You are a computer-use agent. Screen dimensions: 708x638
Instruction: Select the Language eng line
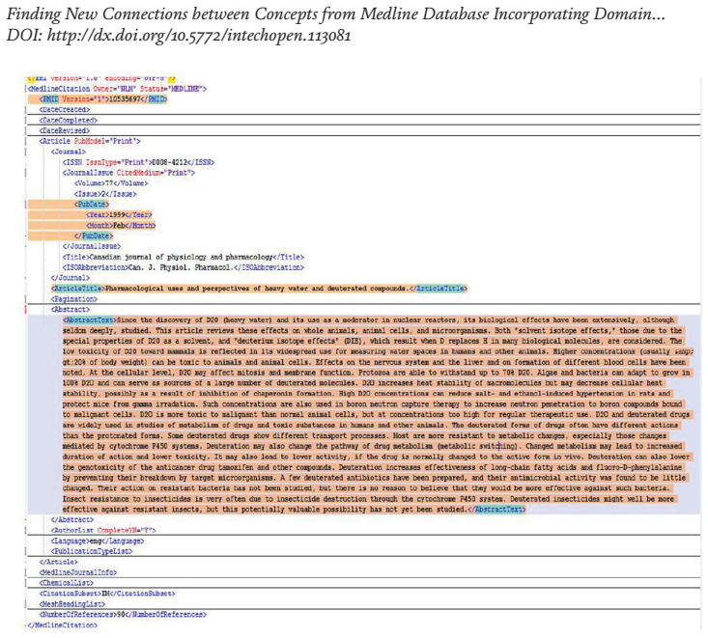[x=98, y=541]
